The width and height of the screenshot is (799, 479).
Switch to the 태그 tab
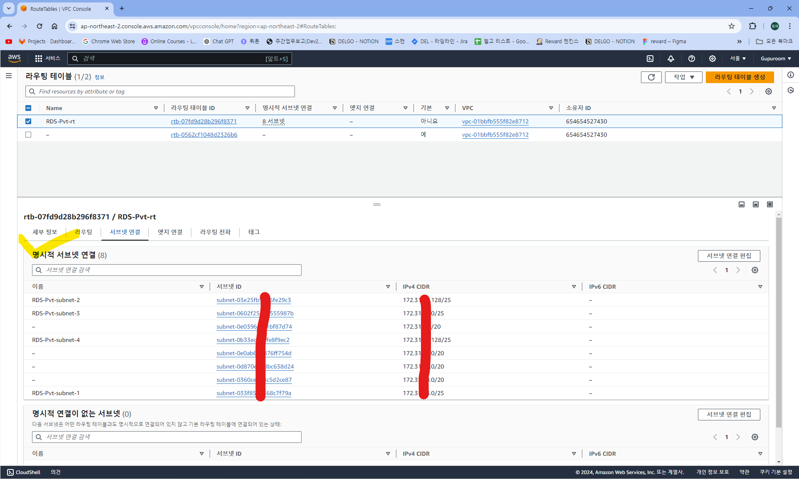point(254,232)
